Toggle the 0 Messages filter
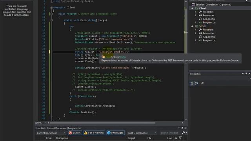Image resolution: width=251 pixels, height=141 pixels. tap(115, 133)
